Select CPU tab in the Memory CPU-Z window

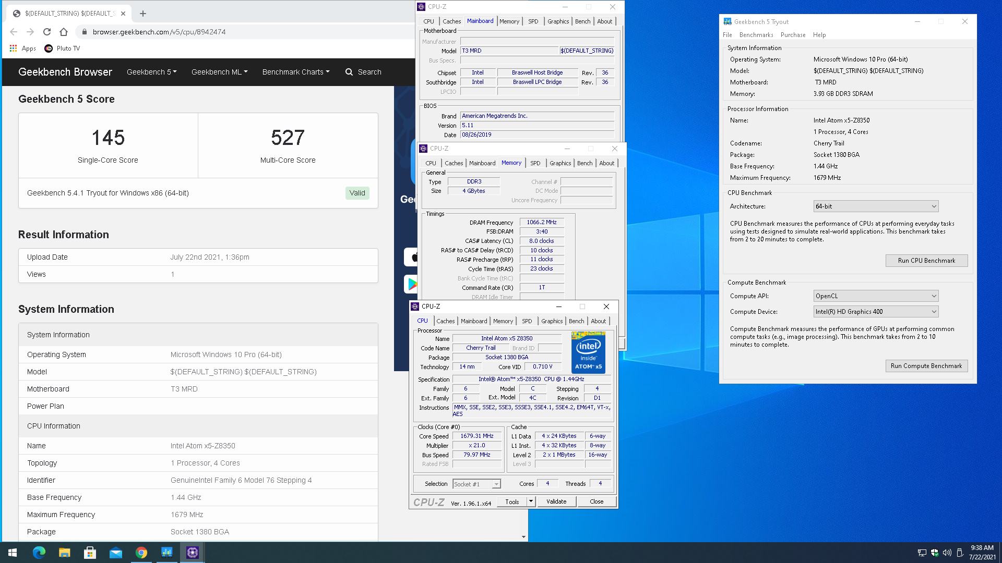point(431,163)
